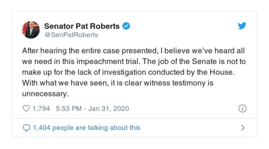The height and width of the screenshot is (149, 269).
Task: Click the Twitter bird logo
Action: tap(242, 26)
